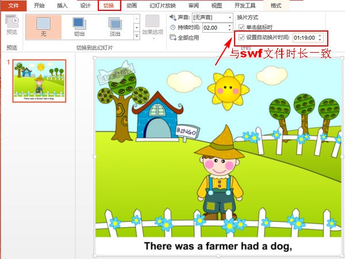
Task: Select slide 1 thumbnail in panel
Action: [x=39, y=81]
